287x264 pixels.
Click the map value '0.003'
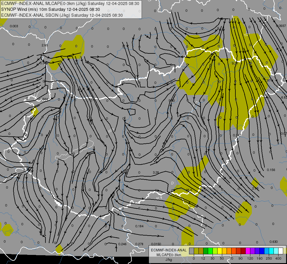(x=14, y=26)
